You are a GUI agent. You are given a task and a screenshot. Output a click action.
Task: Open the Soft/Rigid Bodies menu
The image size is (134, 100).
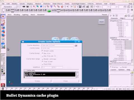click(x=78, y=4)
